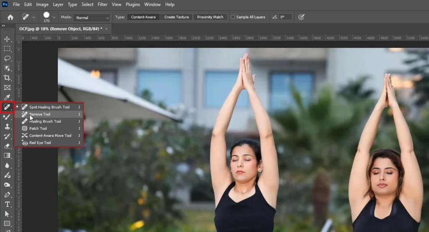Open the Select menu
The height and width of the screenshot is (232, 429).
click(87, 4)
